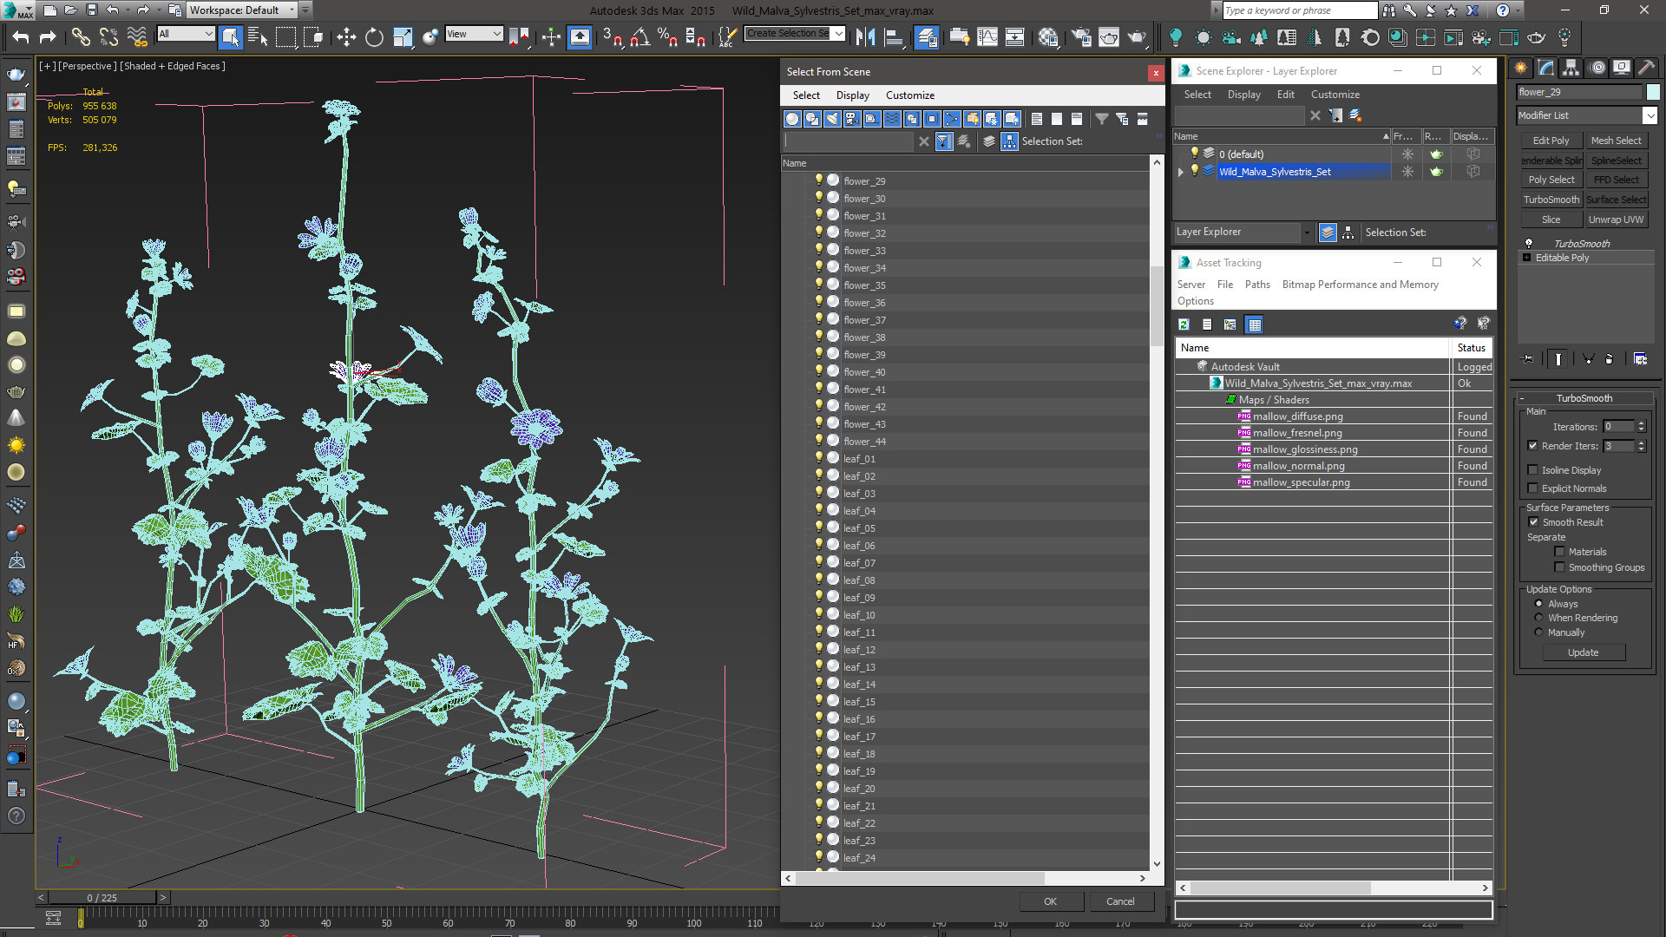Expand Editable Poly in modifier stack
This screenshot has height=937, width=1666.
(x=1527, y=258)
